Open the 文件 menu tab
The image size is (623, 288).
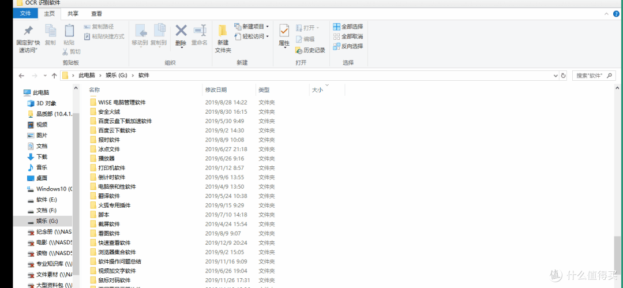25,13
